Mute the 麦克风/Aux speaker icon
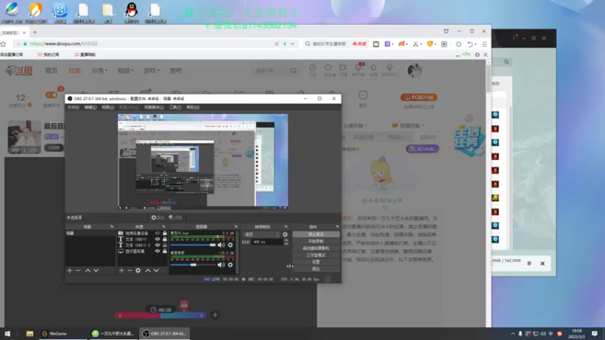Screen dimensions: 605x340 click(x=221, y=245)
